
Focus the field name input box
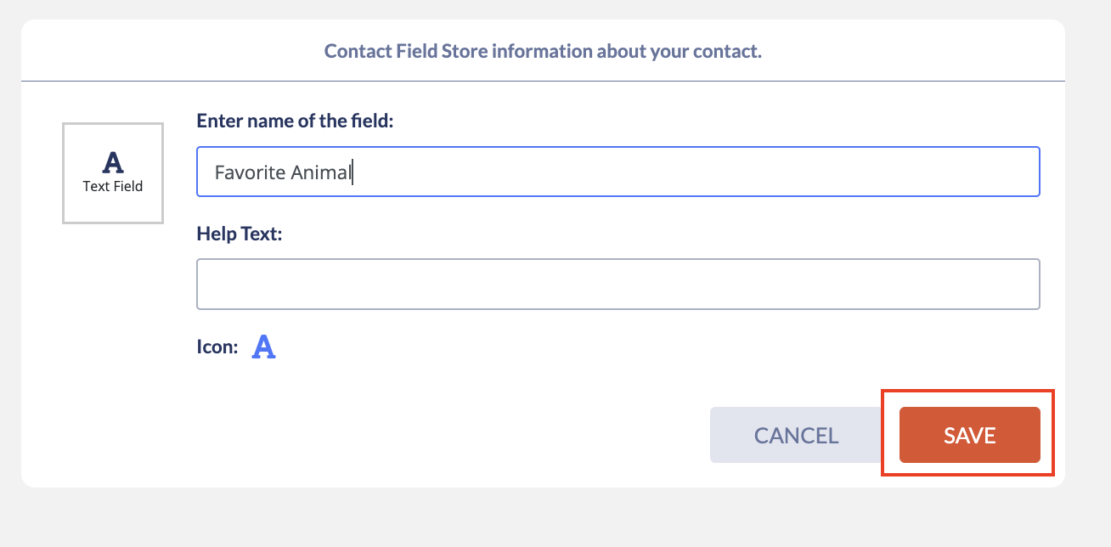click(618, 172)
